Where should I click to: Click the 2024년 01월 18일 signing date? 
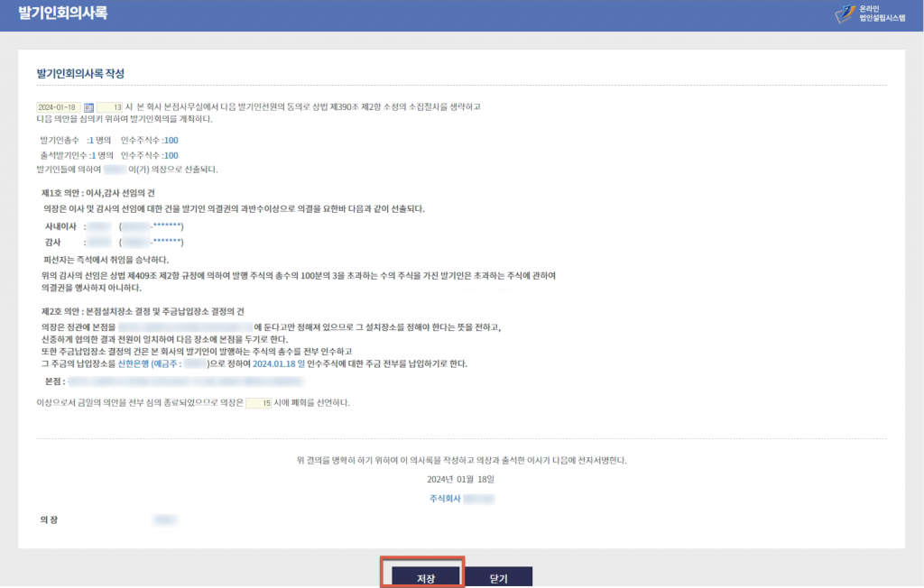[460, 479]
